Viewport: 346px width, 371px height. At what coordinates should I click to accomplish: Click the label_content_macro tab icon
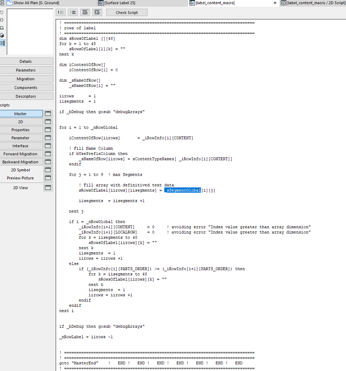coord(192,3)
